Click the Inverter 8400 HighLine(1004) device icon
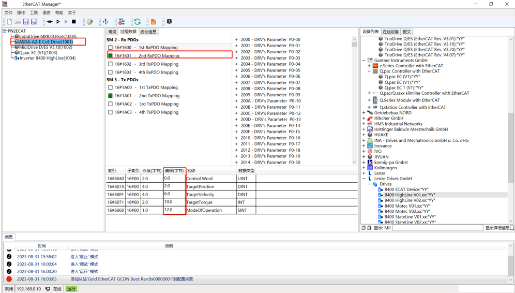 pos(16,58)
